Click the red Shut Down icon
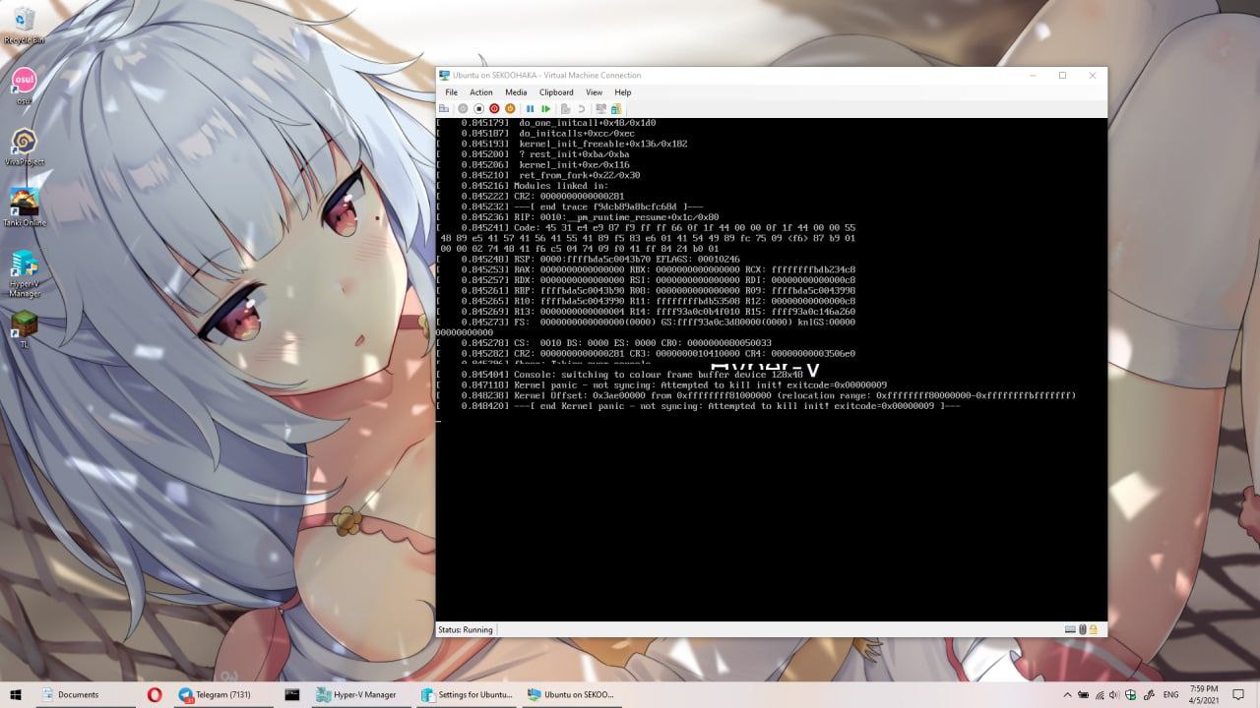 (494, 108)
